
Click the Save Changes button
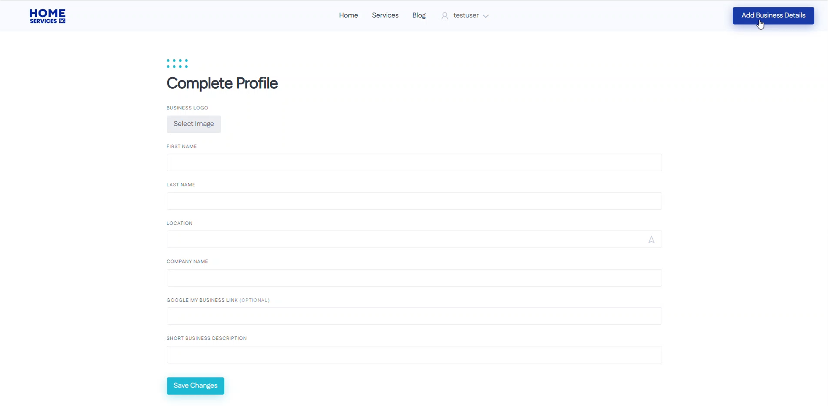point(195,386)
